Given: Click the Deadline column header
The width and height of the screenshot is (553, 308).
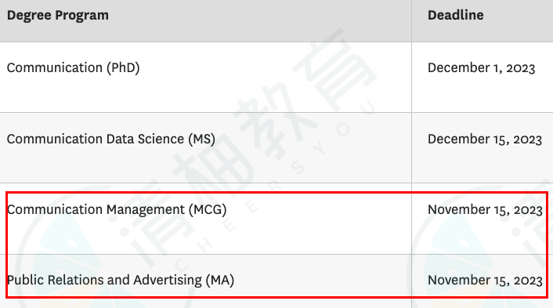Looking at the screenshot, I should pos(455,15).
